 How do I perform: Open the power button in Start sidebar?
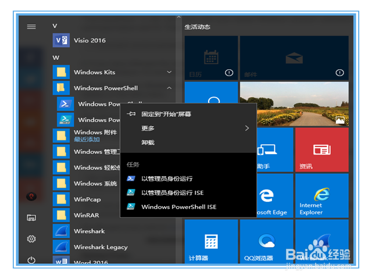tap(31, 260)
